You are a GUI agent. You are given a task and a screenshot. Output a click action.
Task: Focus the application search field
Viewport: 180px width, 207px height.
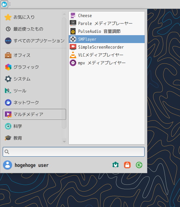pyautogui.click(x=74, y=152)
